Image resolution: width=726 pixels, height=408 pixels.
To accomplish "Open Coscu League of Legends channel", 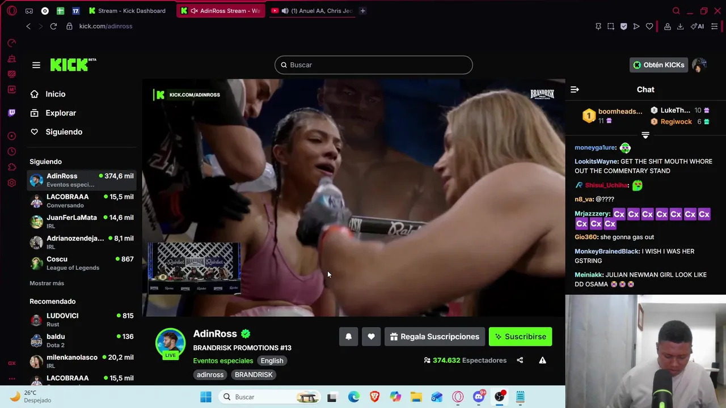I will pos(82,263).
